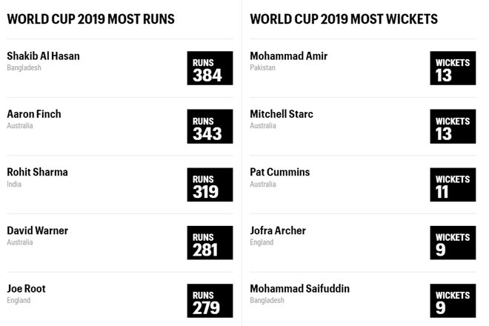Click the 319 runs badge
The image size is (489, 326).
pyautogui.click(x=210, y=184)
